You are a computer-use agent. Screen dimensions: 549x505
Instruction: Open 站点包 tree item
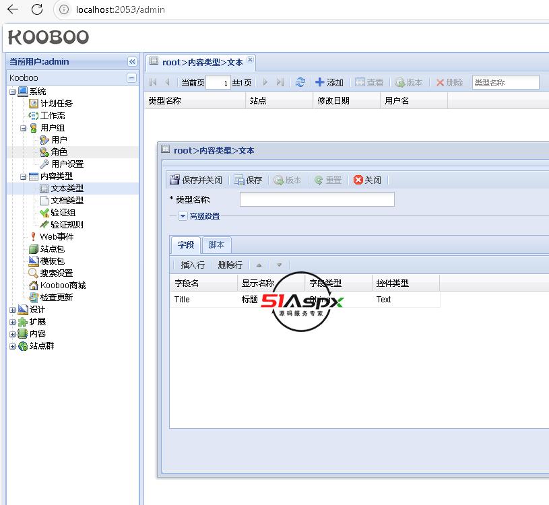click(53, 249)
